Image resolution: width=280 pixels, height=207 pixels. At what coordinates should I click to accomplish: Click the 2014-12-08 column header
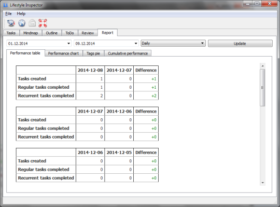coord(90,70)
